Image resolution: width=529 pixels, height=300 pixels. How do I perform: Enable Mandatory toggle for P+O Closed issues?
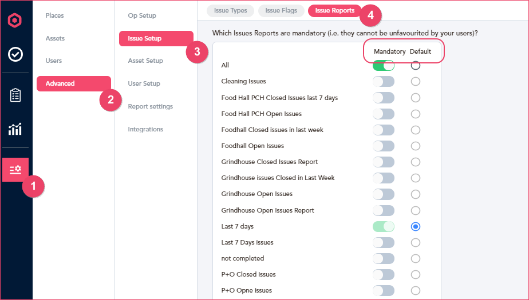[x=383, y=274]
